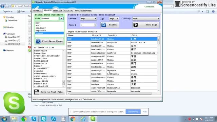This screenshot has height=122, width=217.
Task: Click the Explorer help question-mark icon
Action: [x=213, y=12]
